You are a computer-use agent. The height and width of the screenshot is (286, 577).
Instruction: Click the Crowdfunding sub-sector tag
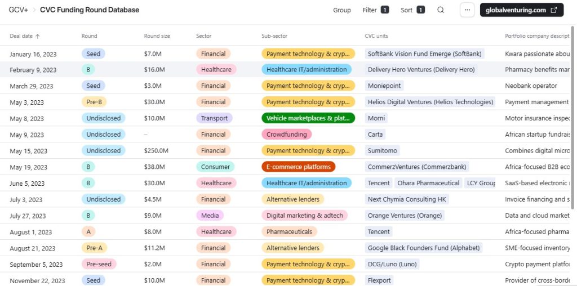point(287,134)
